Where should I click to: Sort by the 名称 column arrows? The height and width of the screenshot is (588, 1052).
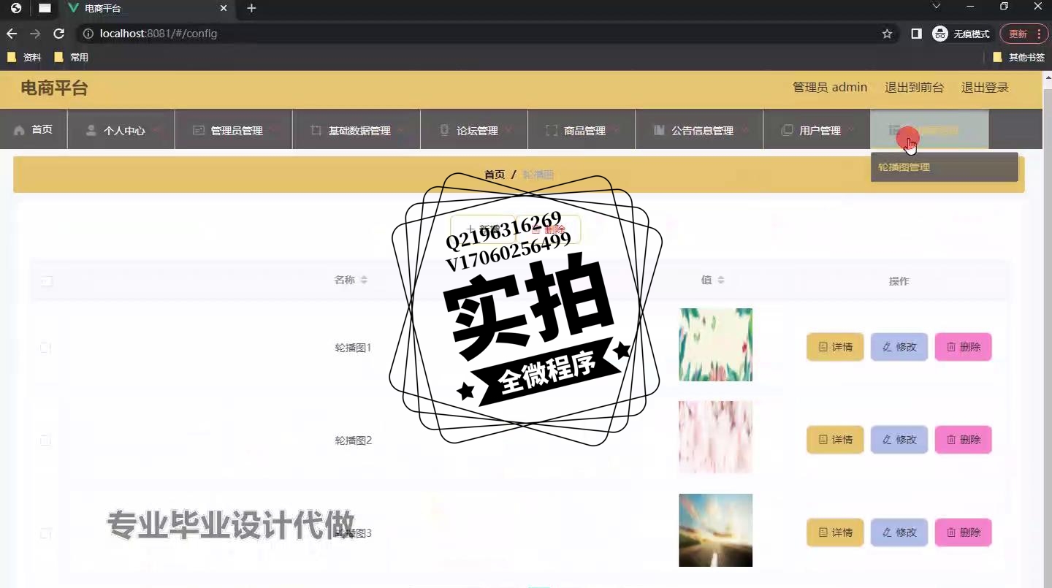[x=364, y=280]
